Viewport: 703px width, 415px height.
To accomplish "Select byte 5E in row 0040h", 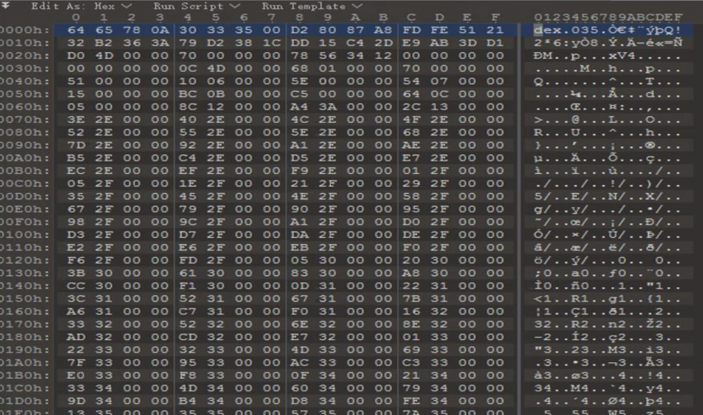I will click(x=299, y=81).
